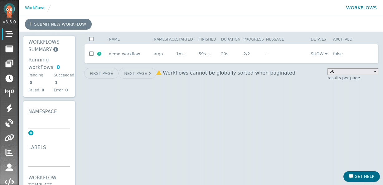Screen dimensions: 383x185
Task: Open GET HELP chat button
Action: pyautogui.click(x=361, y=176)
